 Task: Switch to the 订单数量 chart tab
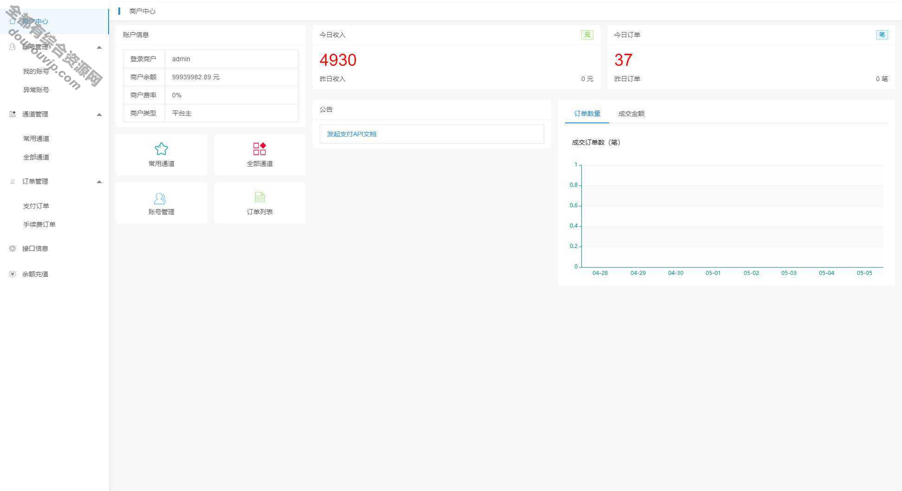coord(587,114)
